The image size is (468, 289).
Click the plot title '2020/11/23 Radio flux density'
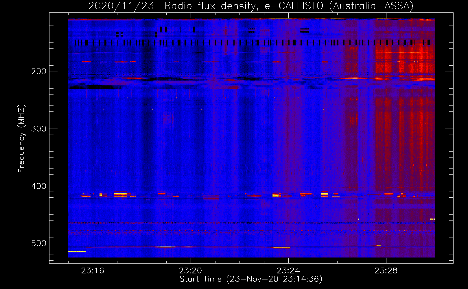pyautogui.click(x=251, y=6)
